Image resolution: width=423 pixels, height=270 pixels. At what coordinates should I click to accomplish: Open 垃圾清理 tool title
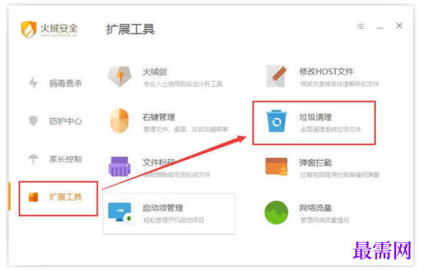click(315, 117)
